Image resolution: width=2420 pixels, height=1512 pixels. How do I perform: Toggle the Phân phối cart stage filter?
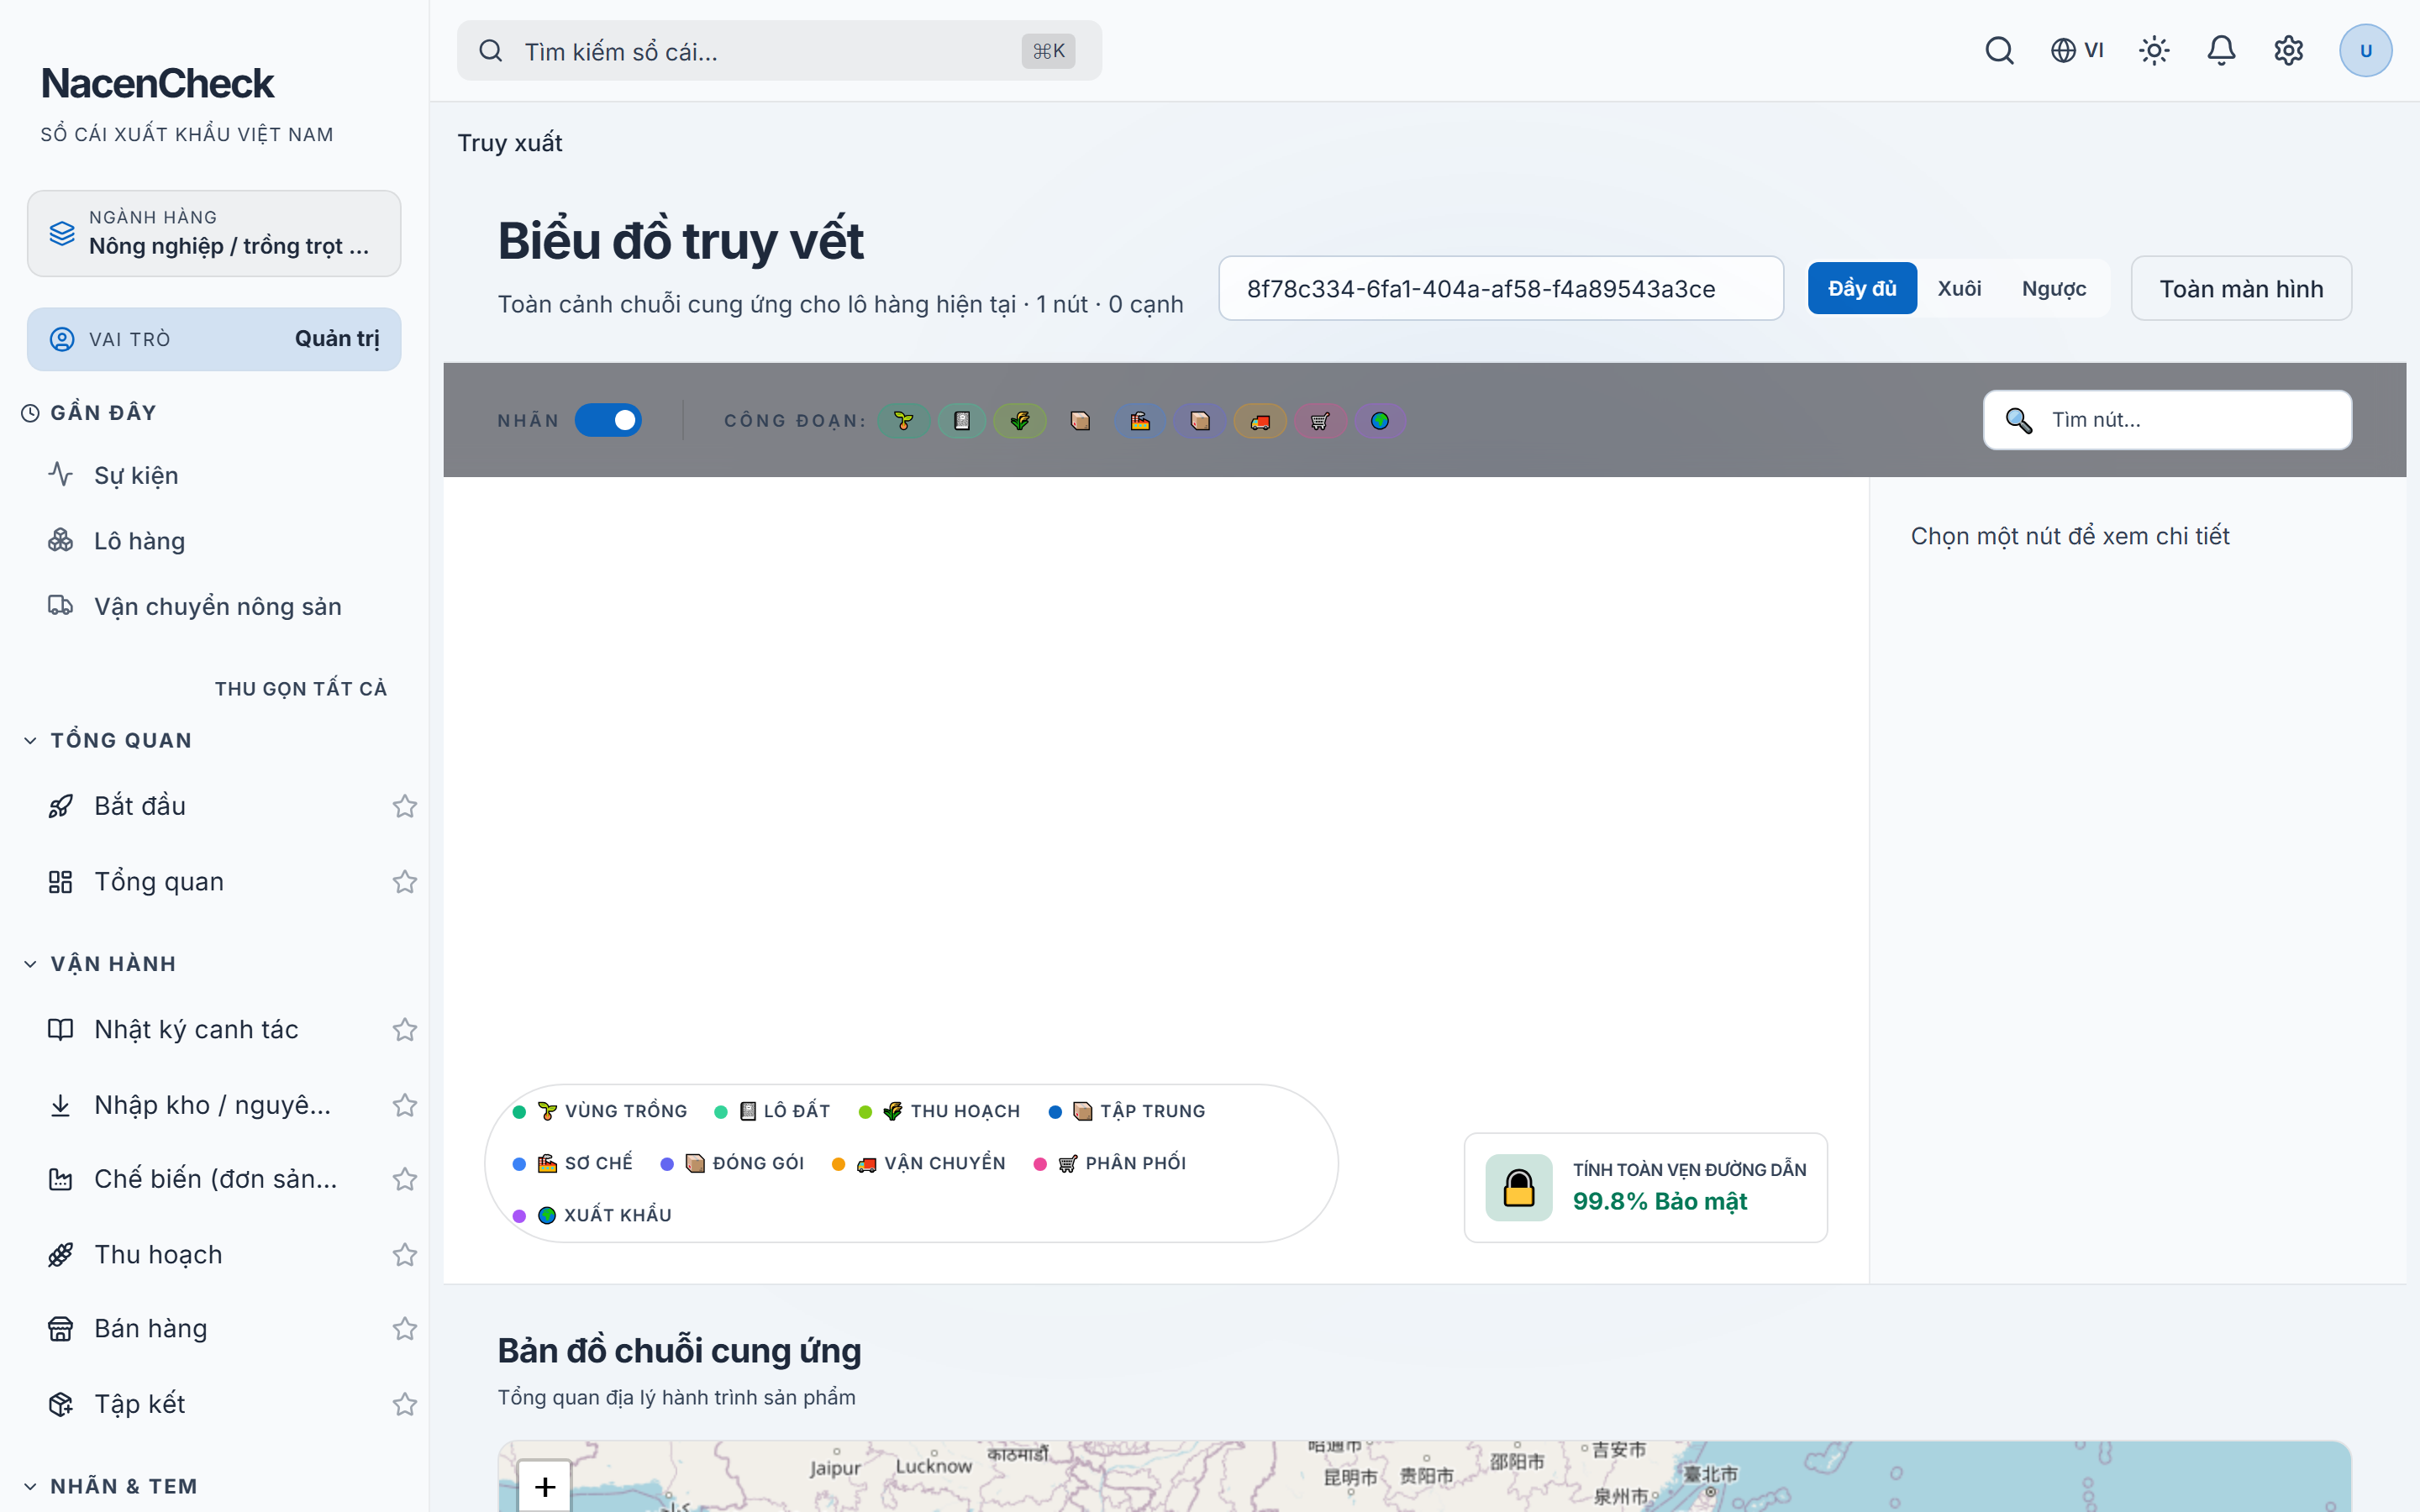1320,421
